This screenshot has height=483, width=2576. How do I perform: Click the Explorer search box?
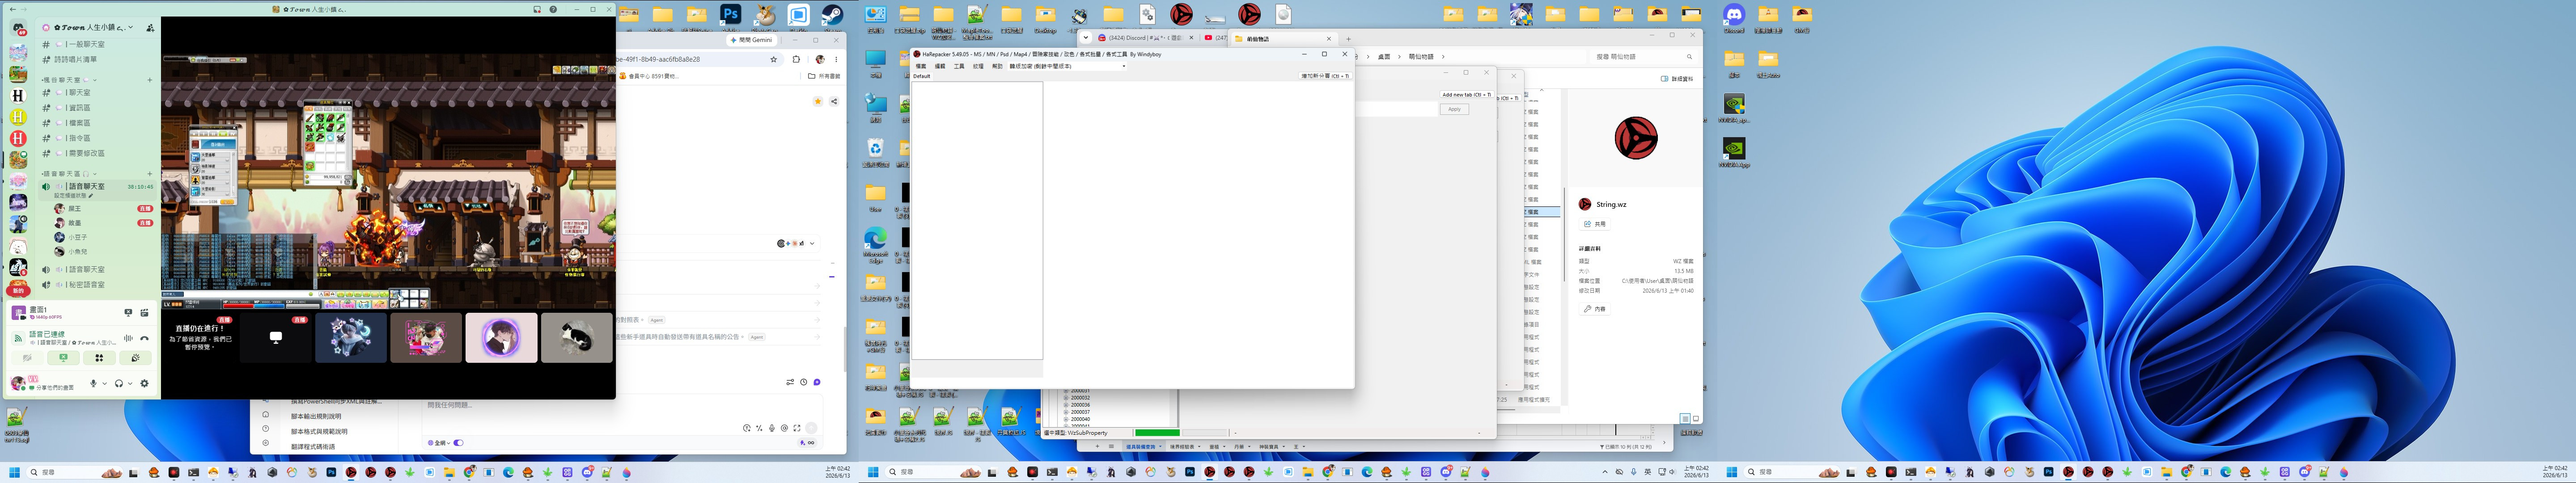click(x=1644, y=57)
